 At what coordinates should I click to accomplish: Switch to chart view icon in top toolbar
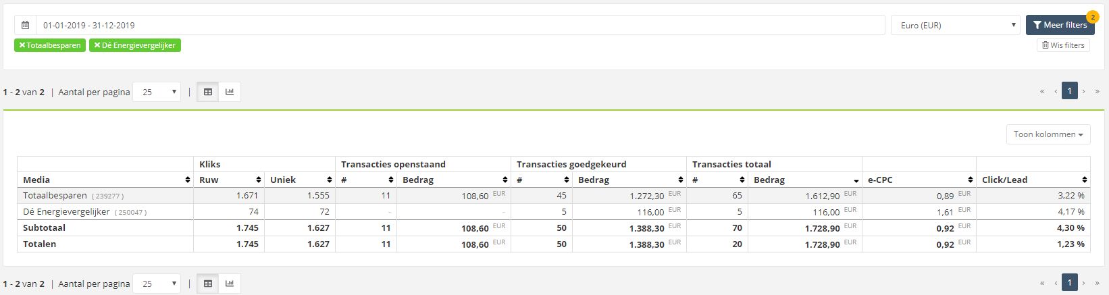[230, 92]
